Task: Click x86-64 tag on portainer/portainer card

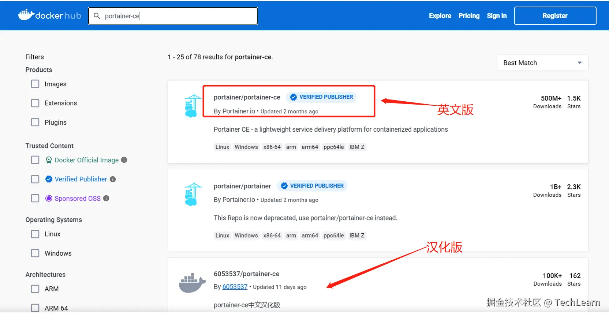Action: click(x=272, y=236)
